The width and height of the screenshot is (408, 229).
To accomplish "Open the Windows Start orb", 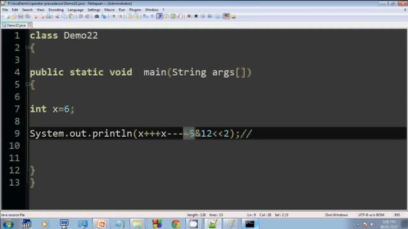I will coord(8,224).
